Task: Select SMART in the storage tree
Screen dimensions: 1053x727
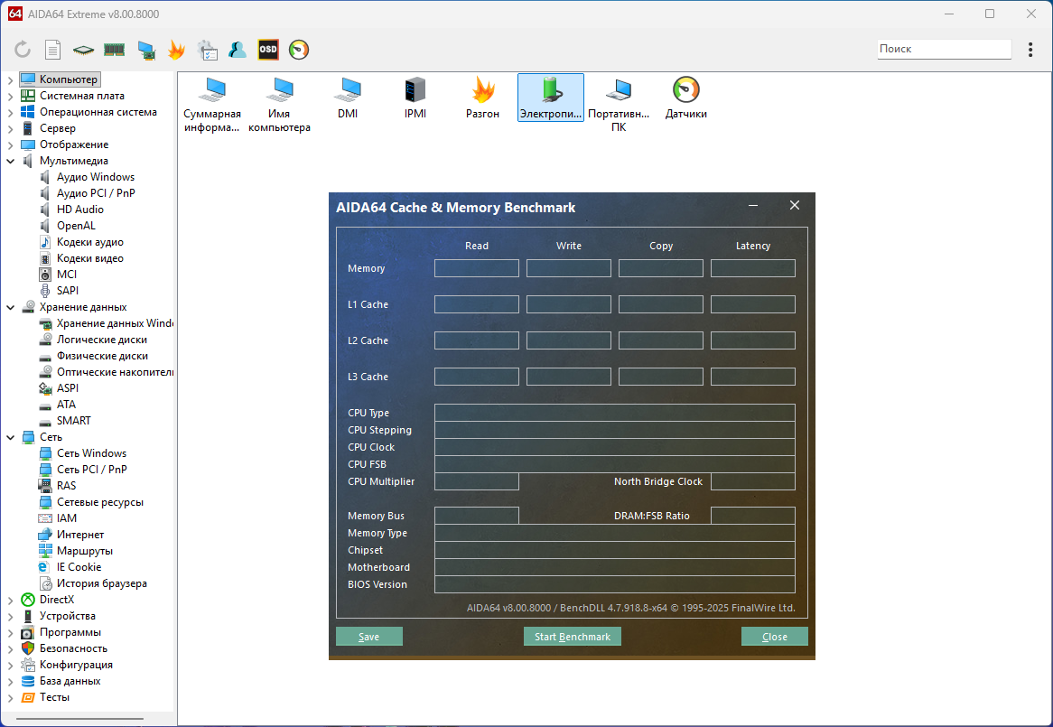Action: [x=73, y=421]
